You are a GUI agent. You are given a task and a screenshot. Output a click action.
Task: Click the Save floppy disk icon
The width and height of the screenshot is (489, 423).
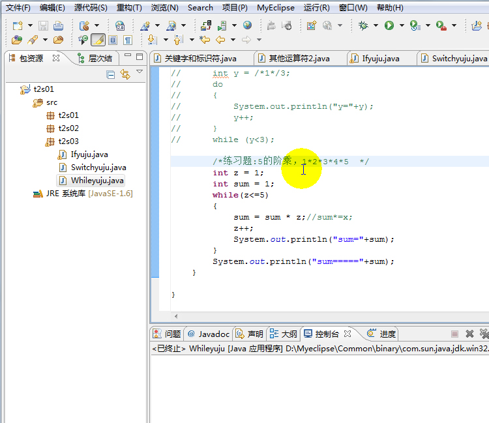[43, 25]
